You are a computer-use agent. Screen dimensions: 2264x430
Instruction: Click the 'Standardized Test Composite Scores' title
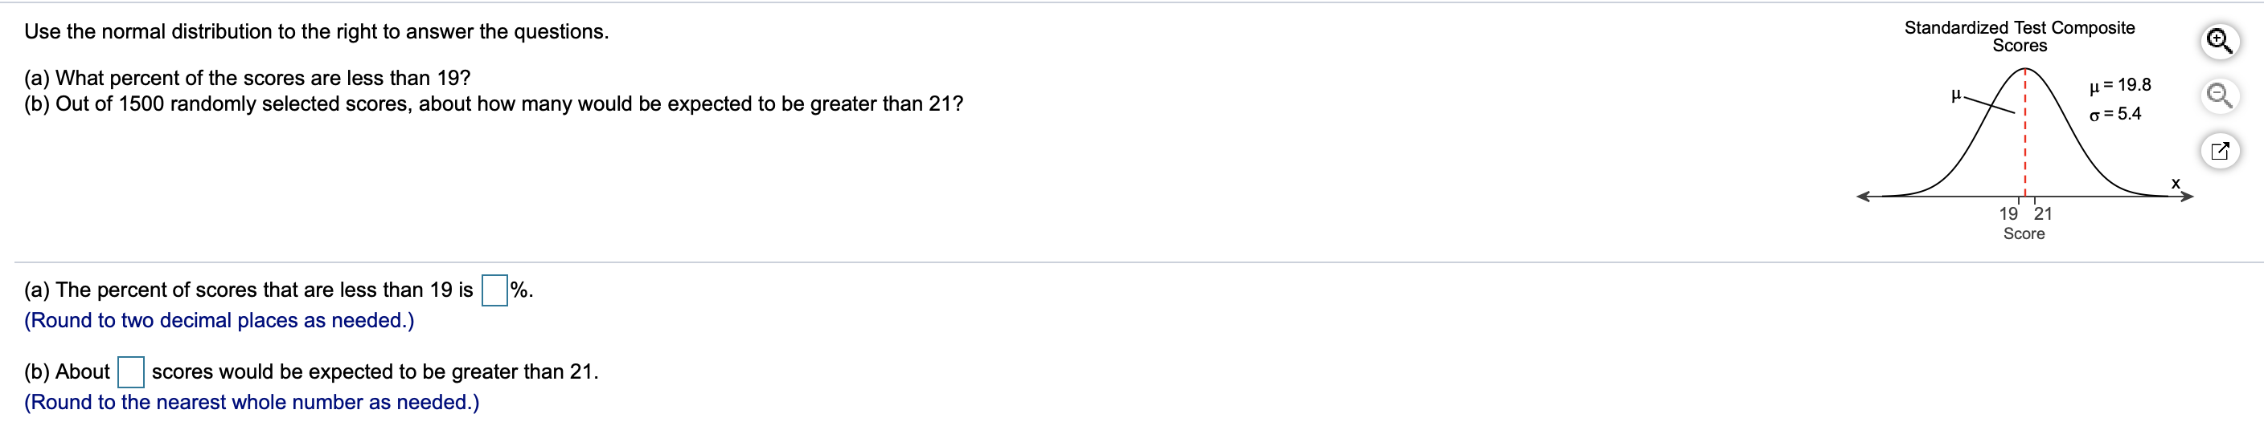tap(2020, 36)
